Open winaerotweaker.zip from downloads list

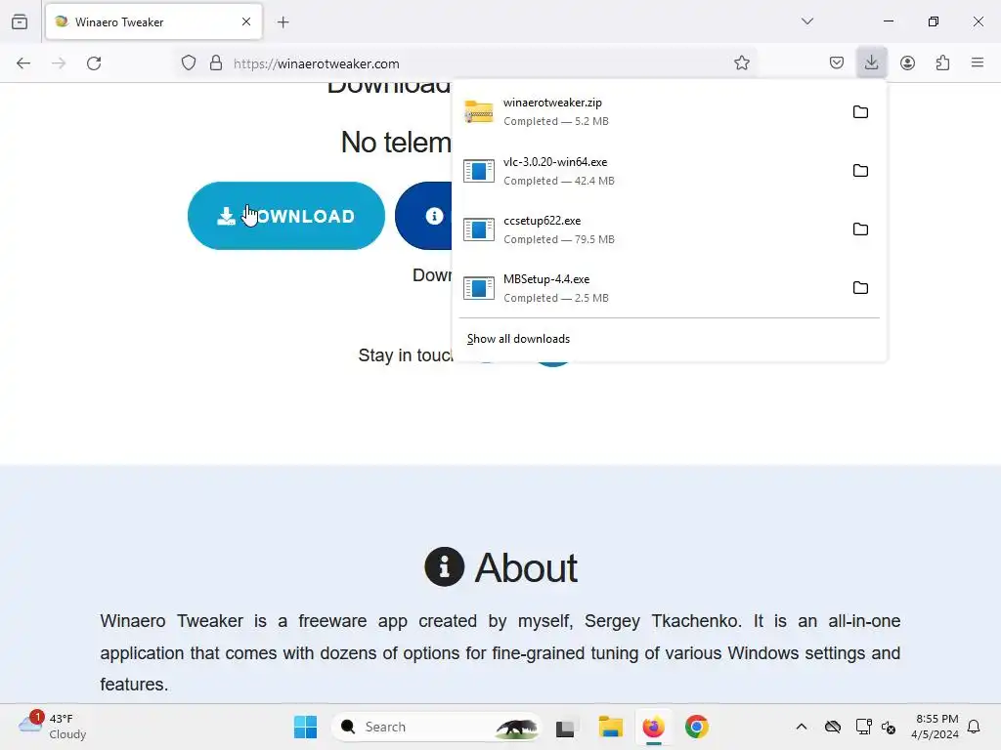(x=648, y=111)
